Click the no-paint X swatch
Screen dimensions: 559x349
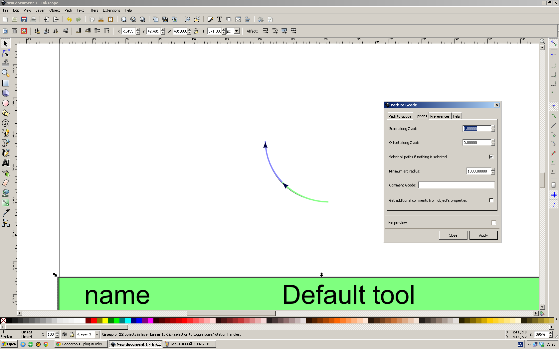[3, 320]
